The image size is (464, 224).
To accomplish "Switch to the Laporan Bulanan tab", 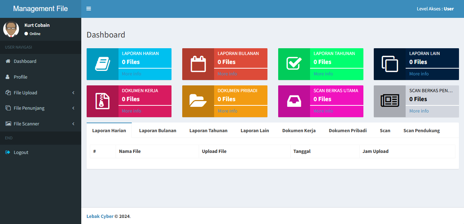I will point(158,130).
